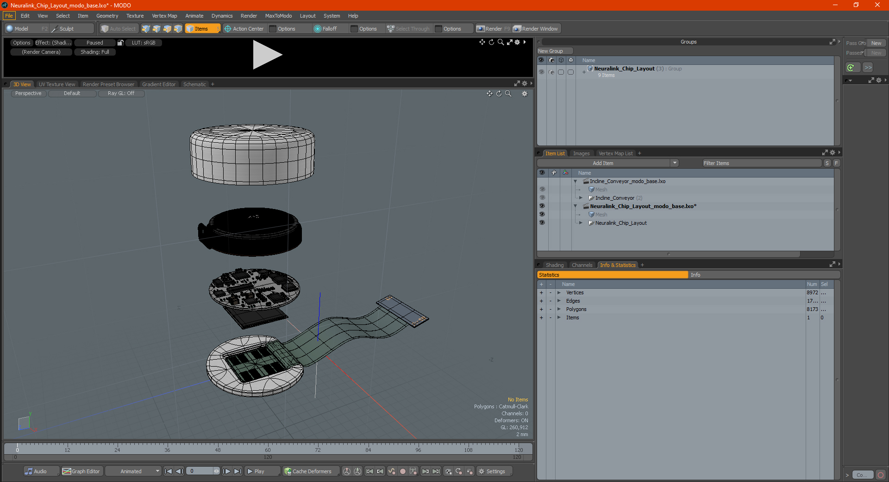The width and height of the screenshot is (889, 482).
Task: Toggle Select Through mode
Action: coord(408,29)
